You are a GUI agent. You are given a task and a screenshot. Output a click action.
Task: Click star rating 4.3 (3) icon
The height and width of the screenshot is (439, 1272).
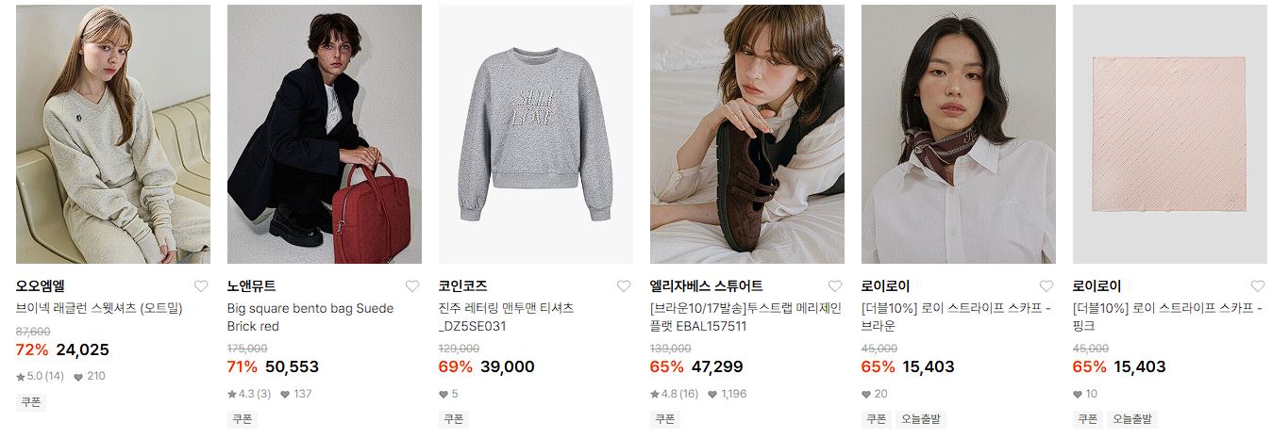[x=232, y=394]
